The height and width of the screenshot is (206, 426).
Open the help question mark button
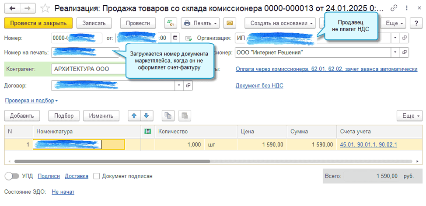tap(416, 23)
